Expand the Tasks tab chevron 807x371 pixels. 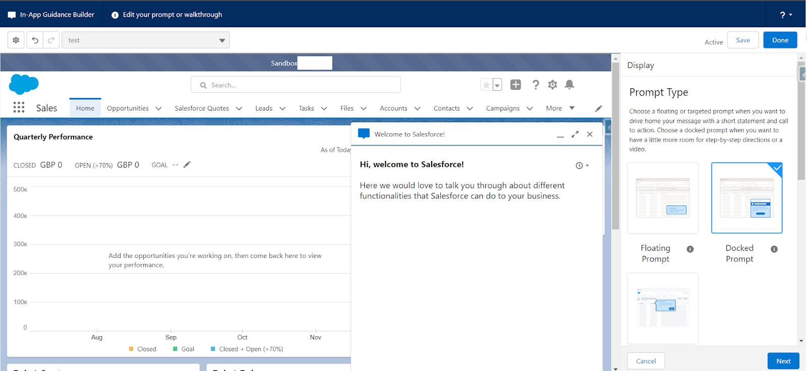[x=324, y=109]
